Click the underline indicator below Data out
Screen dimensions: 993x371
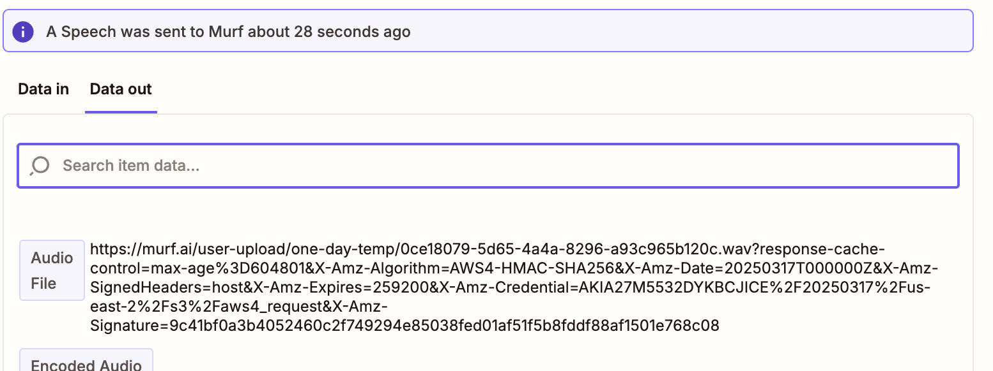[x=121, y=111]
